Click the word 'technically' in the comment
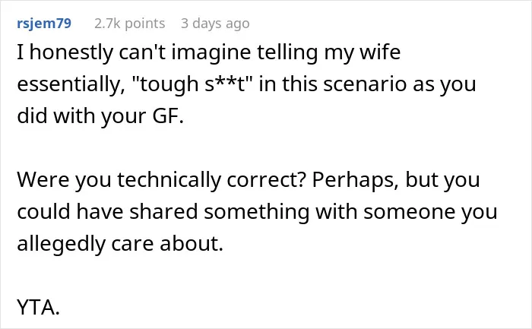The height and width of the screenshot is (329, 532). 169,180
